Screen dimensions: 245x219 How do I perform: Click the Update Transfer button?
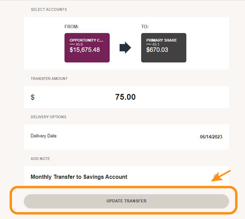tap(126, 201)
